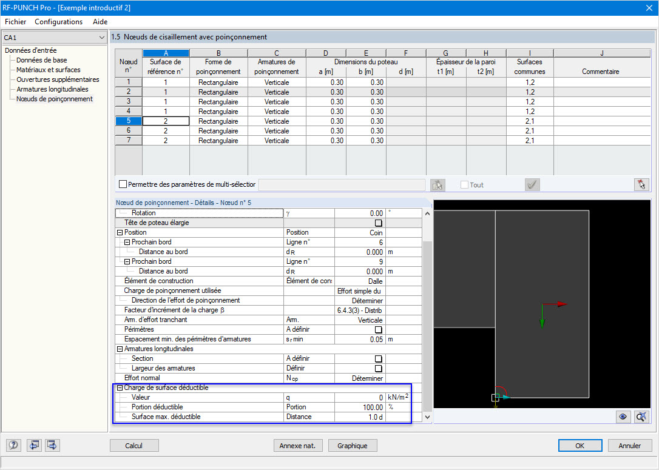
Task: Click the OK button
Action: point(580,446)
